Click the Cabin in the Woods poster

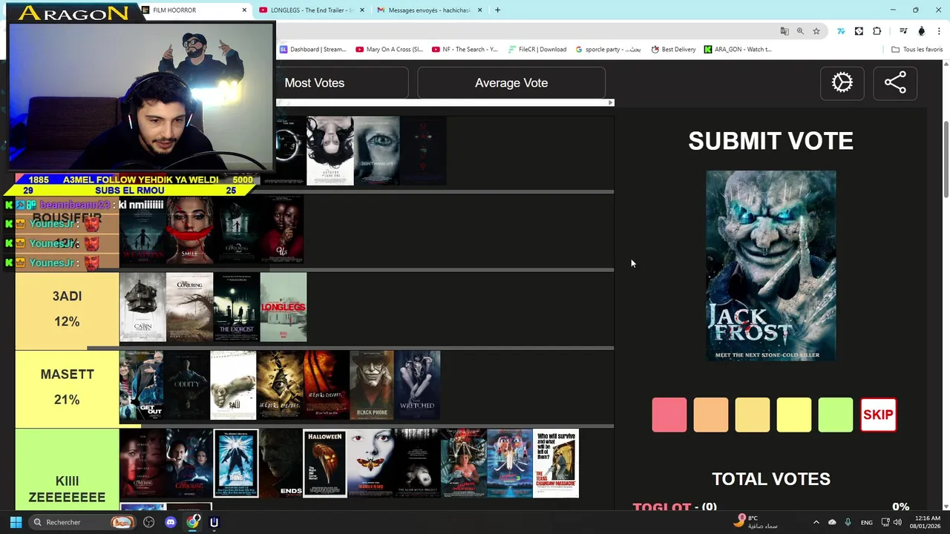(x=142, y=307)
